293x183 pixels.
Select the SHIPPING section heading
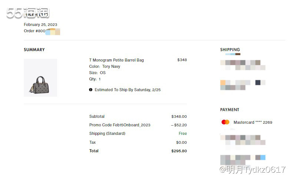(230, 50)
